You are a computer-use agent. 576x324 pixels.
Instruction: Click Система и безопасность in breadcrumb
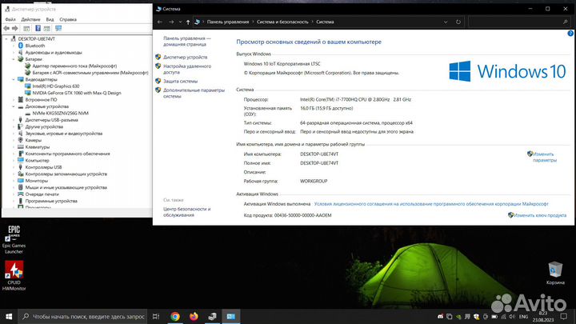coord(282,22)
